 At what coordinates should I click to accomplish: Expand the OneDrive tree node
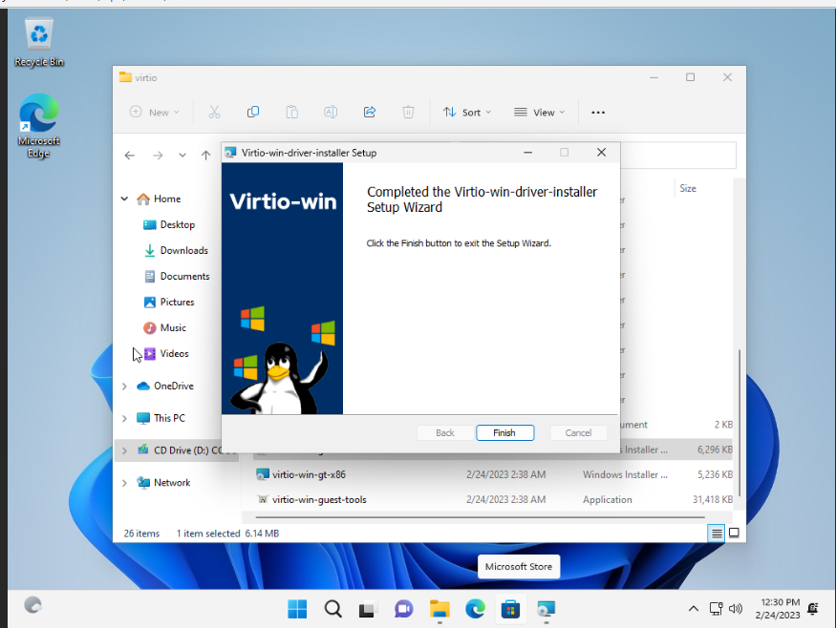pos(124,387)
